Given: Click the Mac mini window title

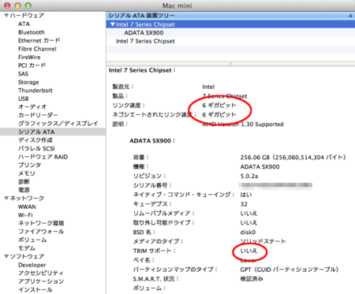Looking at the screenshot, I should coord(177,6).
